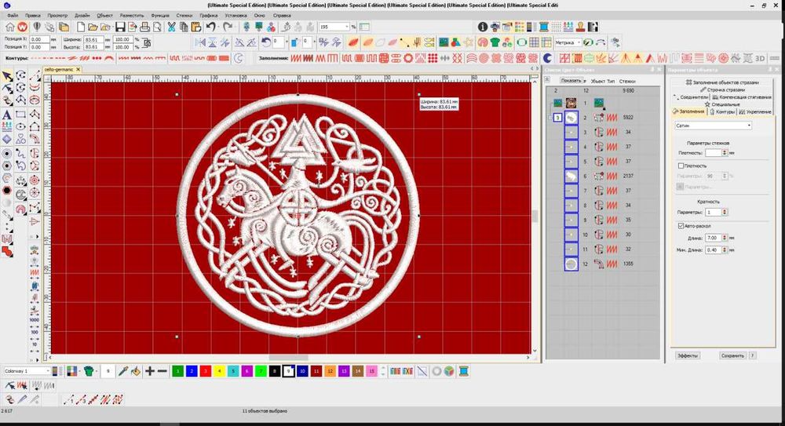This screenshot has width=785, height=426.
Task: Open an existing design with the folder icon
Action: tap(93, 27)
